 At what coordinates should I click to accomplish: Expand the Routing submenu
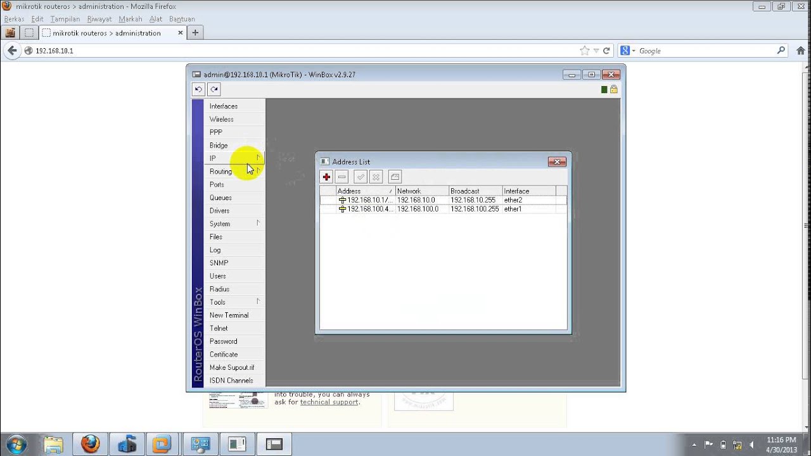[234, 172]
